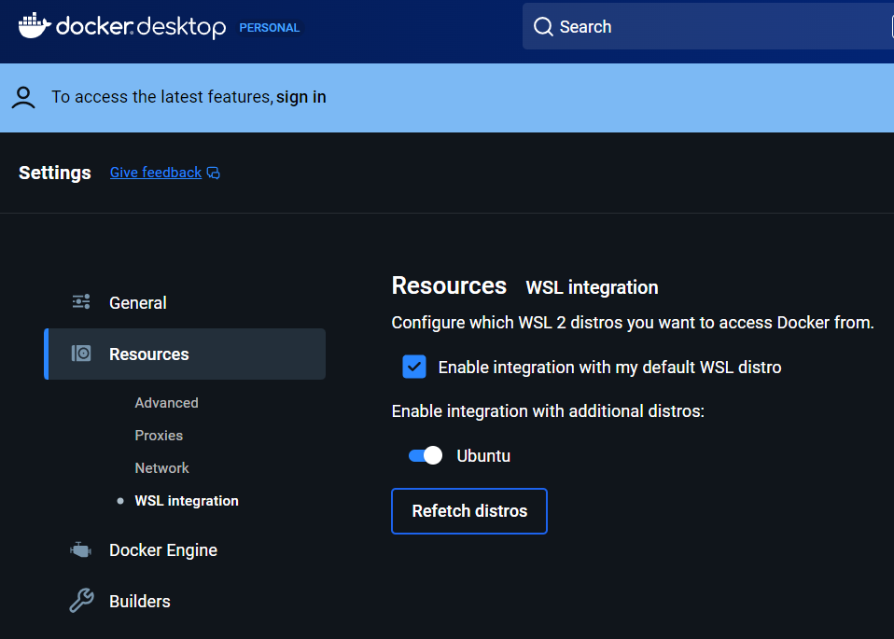This screenshot has width=894, height=639.
Task: Toggle the Ubuntu distro integration switch
Action: pos(426,455)
